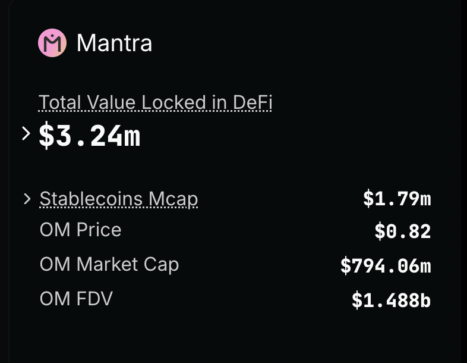Image resolution: width=467 pixels, height=363 pixels.
Task: Click the OM FDV label
Action: 76,298
